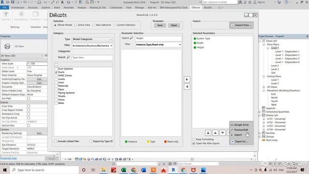Open the Import from... dropdown
Viewport: 309px width, 174px height.
pos(241,25)
